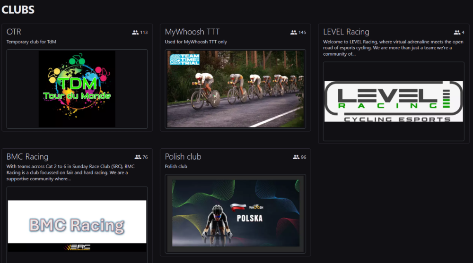473x263 pixels.
Task: Click the TDM Tour du Monde logo image
Action: point(77,89)
